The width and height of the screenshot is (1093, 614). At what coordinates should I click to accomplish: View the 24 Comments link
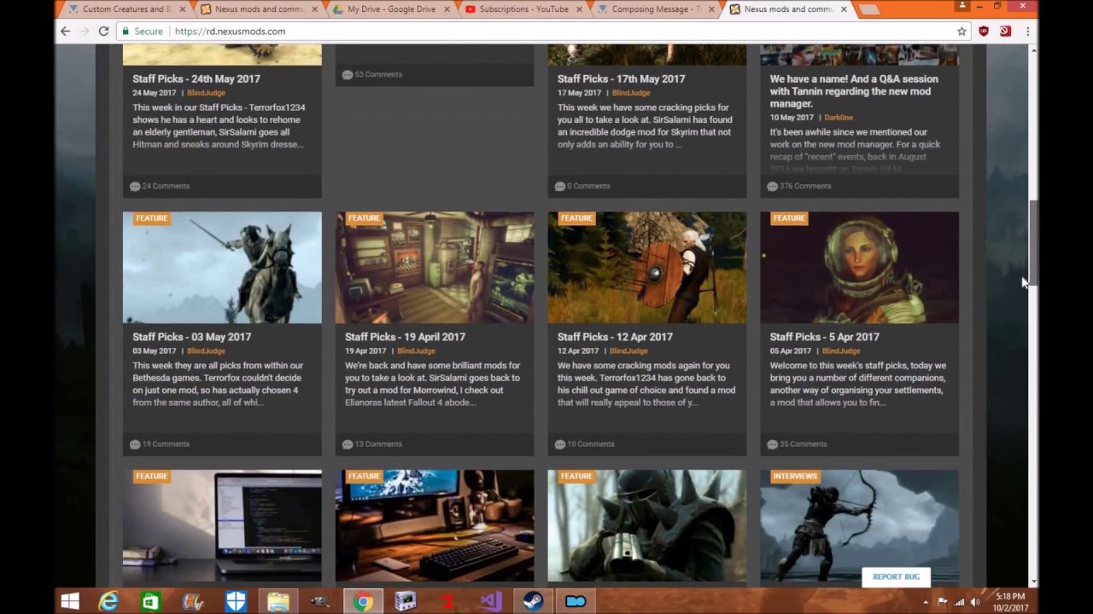160,186
